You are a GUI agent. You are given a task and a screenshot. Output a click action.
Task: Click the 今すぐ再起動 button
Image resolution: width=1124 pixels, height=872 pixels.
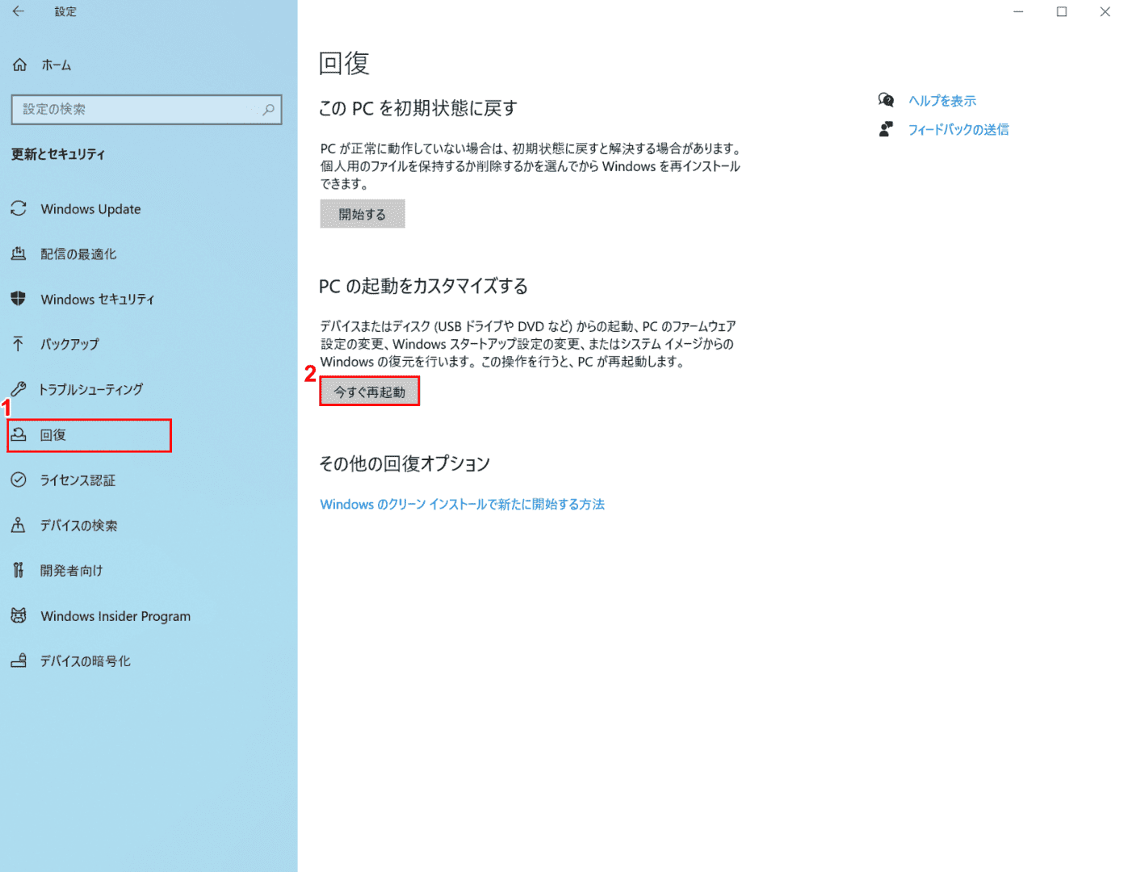370,392
